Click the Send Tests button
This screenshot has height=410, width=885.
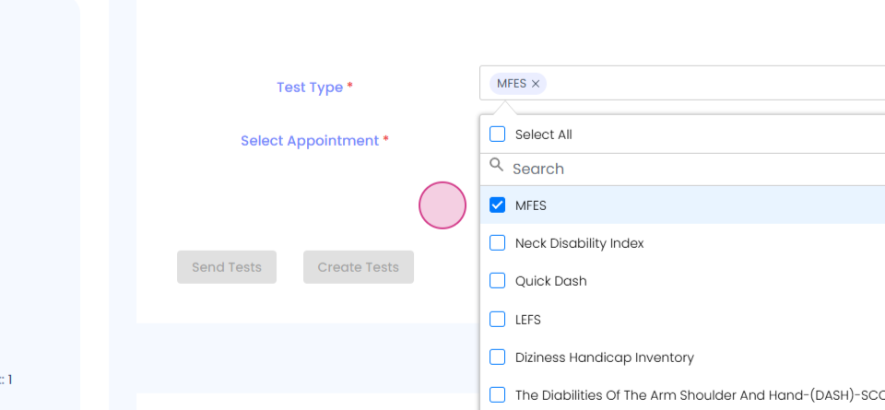pyautogui.click(x=227, y=267)
